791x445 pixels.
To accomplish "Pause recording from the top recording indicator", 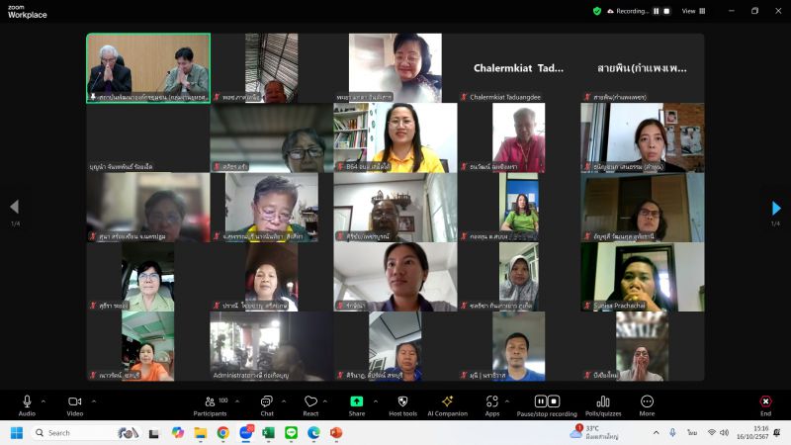I will coord(655,11).
